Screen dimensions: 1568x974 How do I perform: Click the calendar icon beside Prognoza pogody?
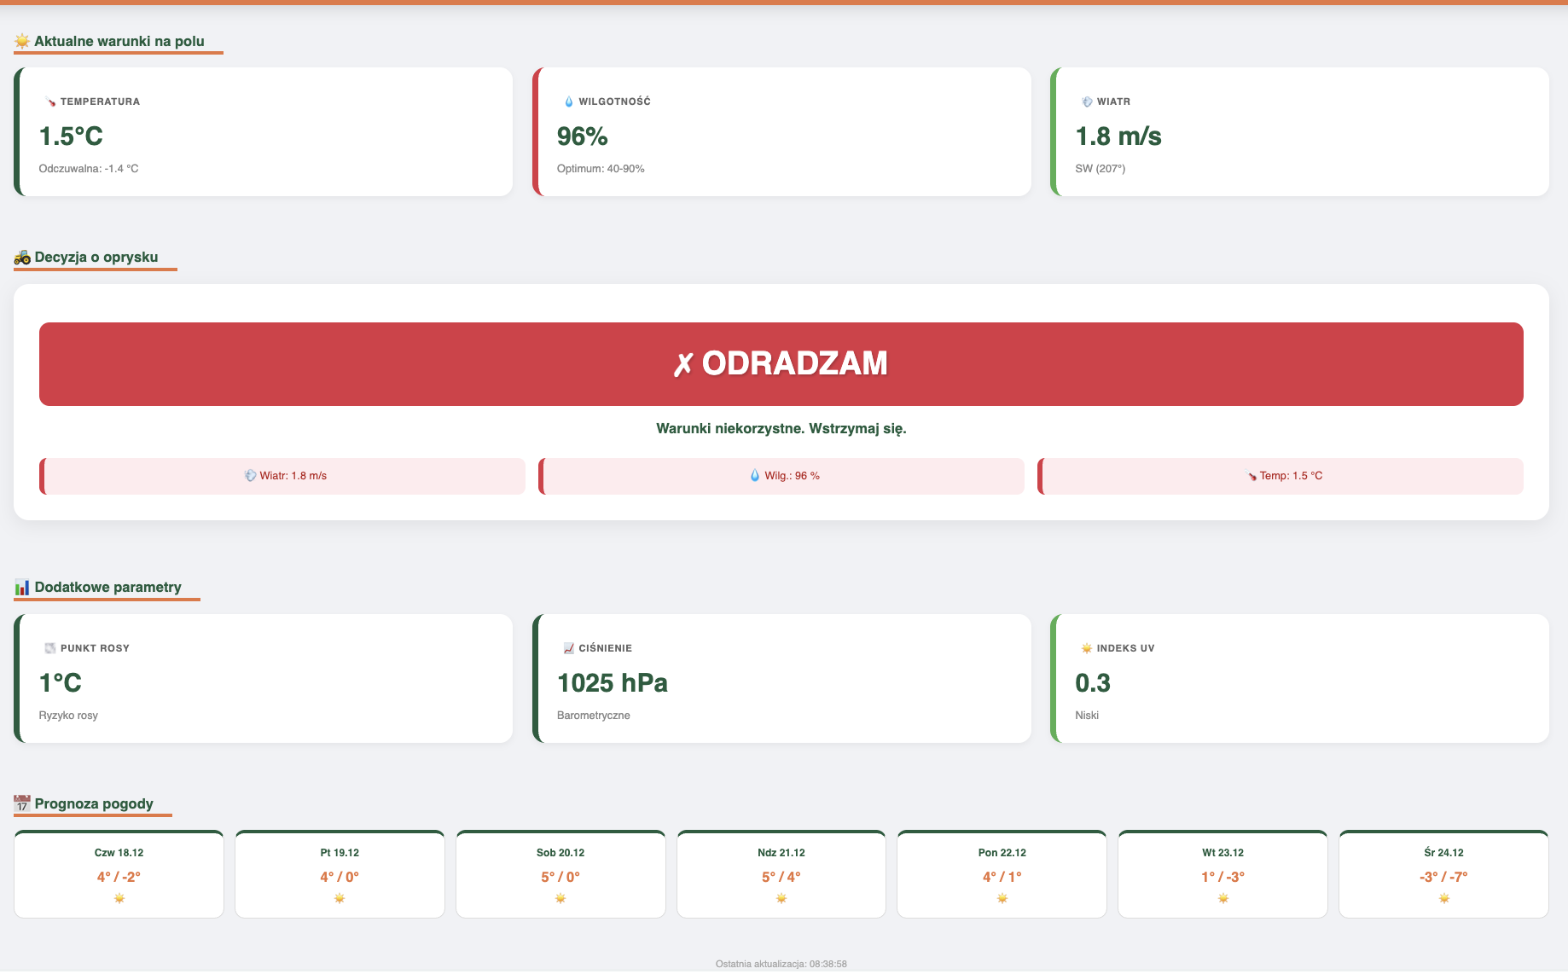click(22, 804)
